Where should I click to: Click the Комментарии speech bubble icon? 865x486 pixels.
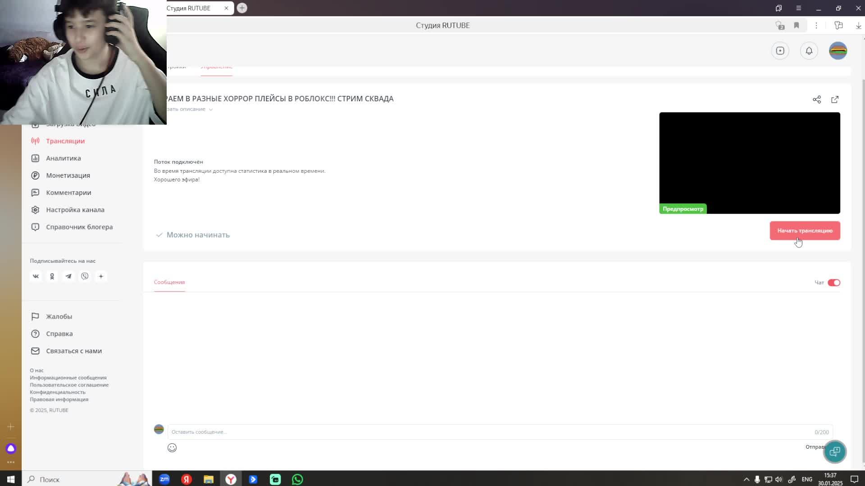click(x=35, y=193)
